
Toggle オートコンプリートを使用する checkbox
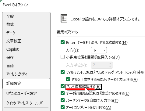62,107
